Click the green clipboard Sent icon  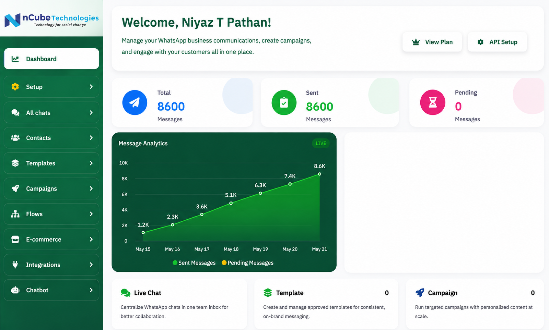284,102
